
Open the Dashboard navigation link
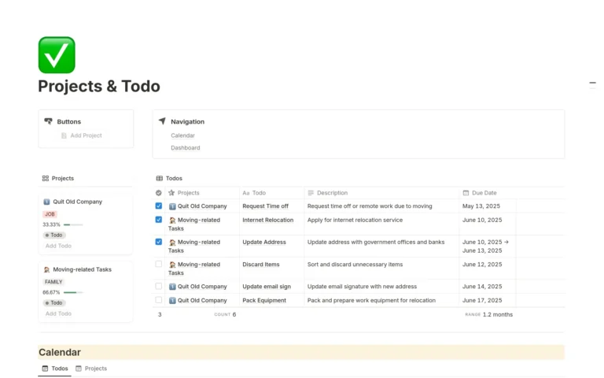(x=186, y=148)
